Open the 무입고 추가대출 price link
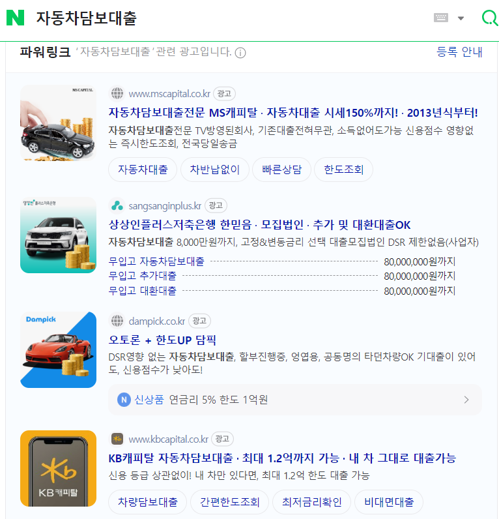This screenshot has width=499, height=519. click(x=143, y=276)
